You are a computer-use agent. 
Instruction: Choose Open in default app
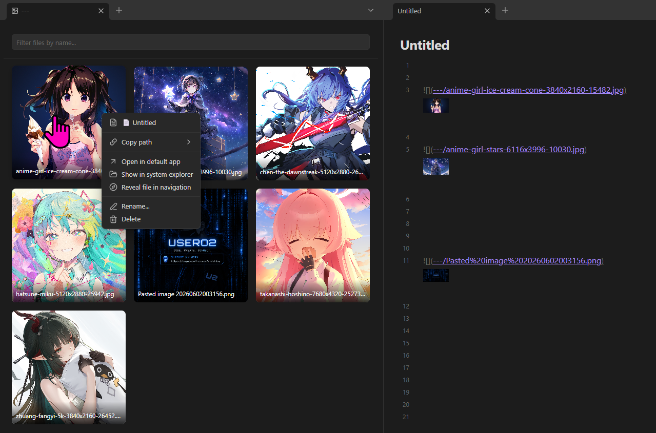pos(151,161)
